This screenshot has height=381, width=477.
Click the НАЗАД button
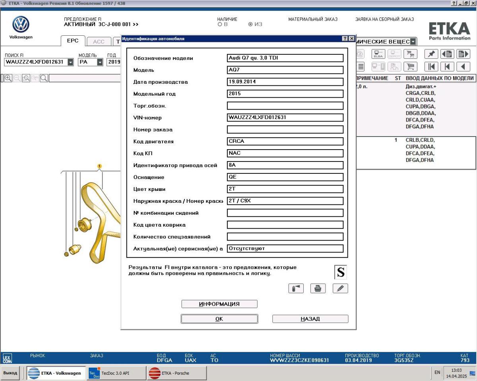[310, 319]
